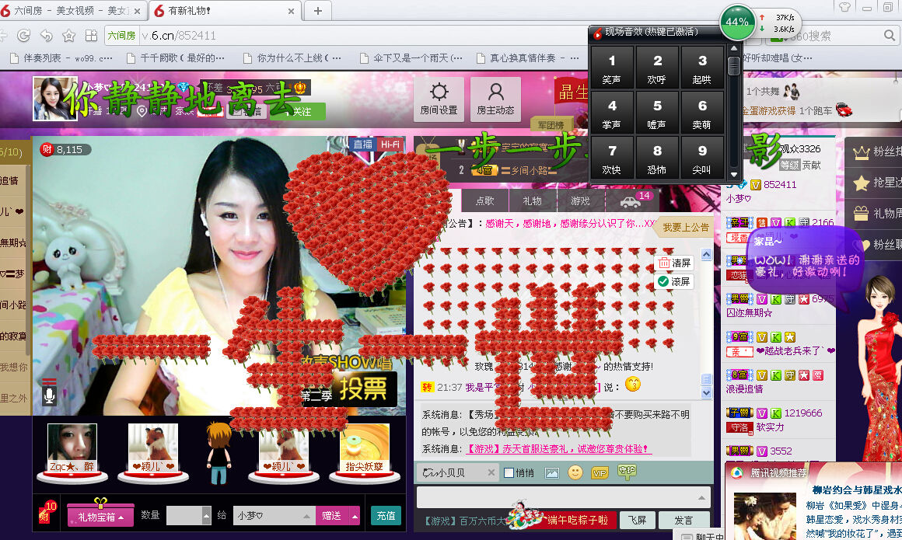
Task: Click the insert image icon in chat toolbar
Action: pos(551,472)
